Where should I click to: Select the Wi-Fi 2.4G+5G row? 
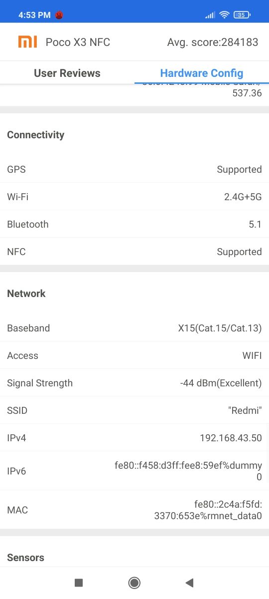pos(134,197)
